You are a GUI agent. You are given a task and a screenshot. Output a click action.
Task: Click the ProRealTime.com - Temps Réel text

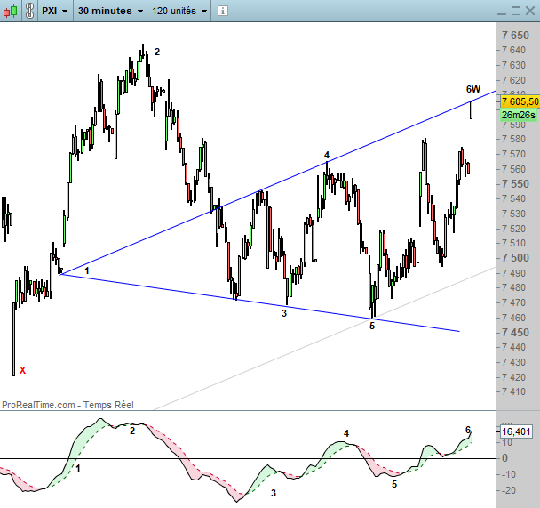(67, 405)
